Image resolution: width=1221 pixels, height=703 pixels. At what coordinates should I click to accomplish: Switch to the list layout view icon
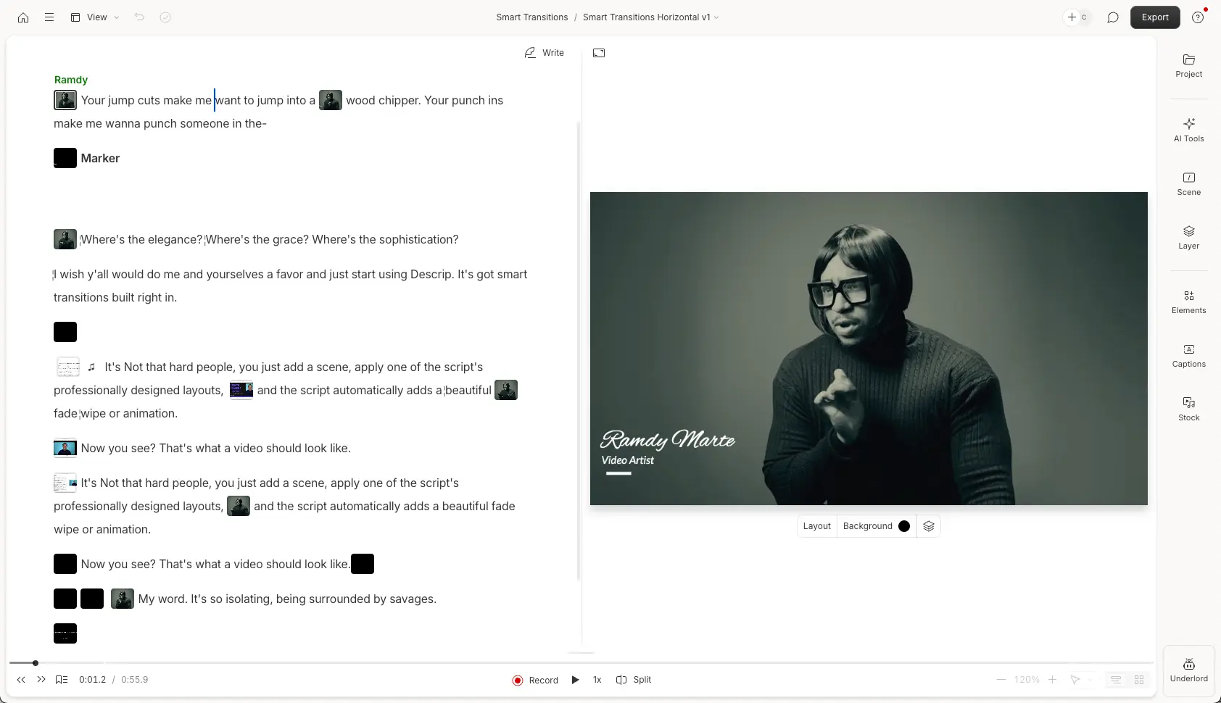(x=1116, y=680)
